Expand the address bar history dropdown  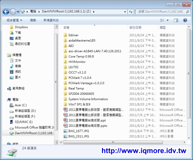tap(125, 12)
